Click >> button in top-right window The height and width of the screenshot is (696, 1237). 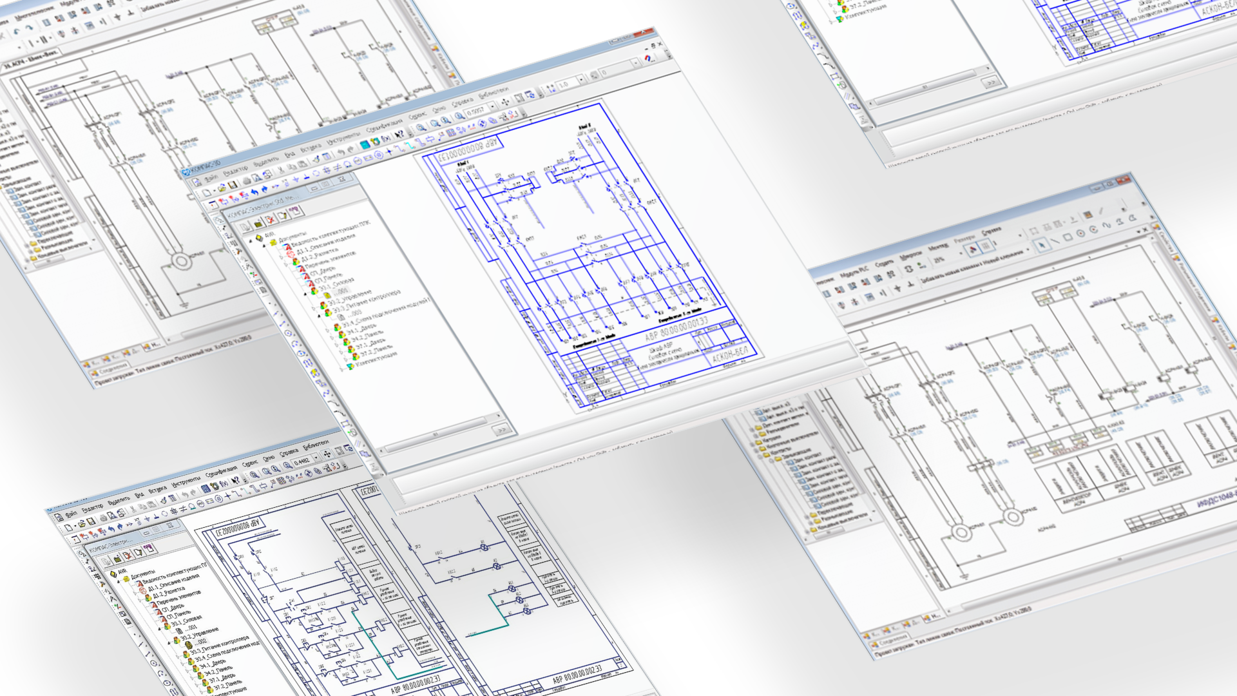[992, 82]
